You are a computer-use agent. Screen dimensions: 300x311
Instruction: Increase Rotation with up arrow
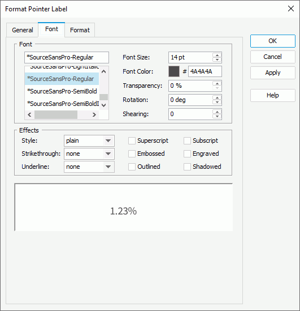[217, 98]
